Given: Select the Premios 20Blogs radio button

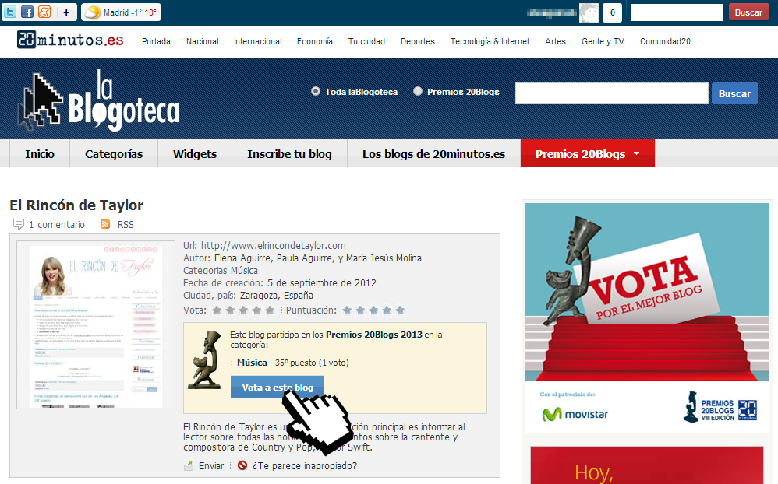Looking at the screenshot, I should tap(418, 92).
